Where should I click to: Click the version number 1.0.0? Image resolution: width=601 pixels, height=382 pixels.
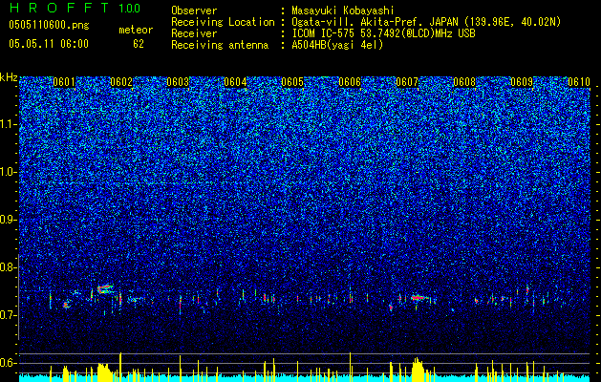129,9
